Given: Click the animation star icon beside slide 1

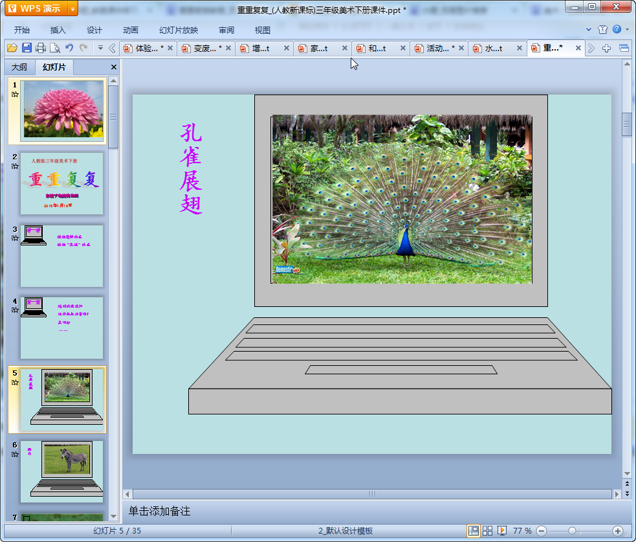Looking at the screenshot, I should [x=15, y=94].
